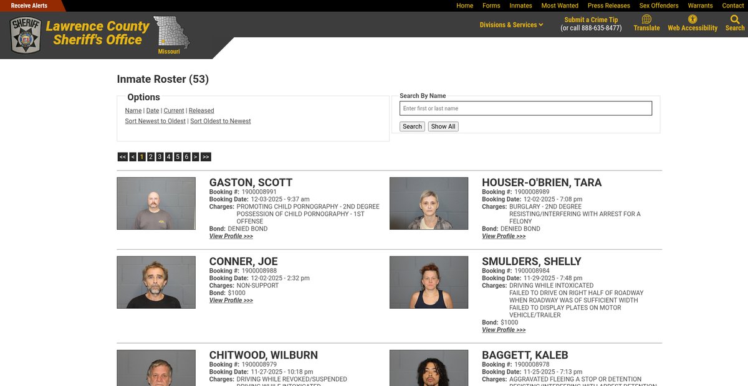The image size is (748, 386).
Task: Click booking number 1900008991
Action: tap(259, 192)
